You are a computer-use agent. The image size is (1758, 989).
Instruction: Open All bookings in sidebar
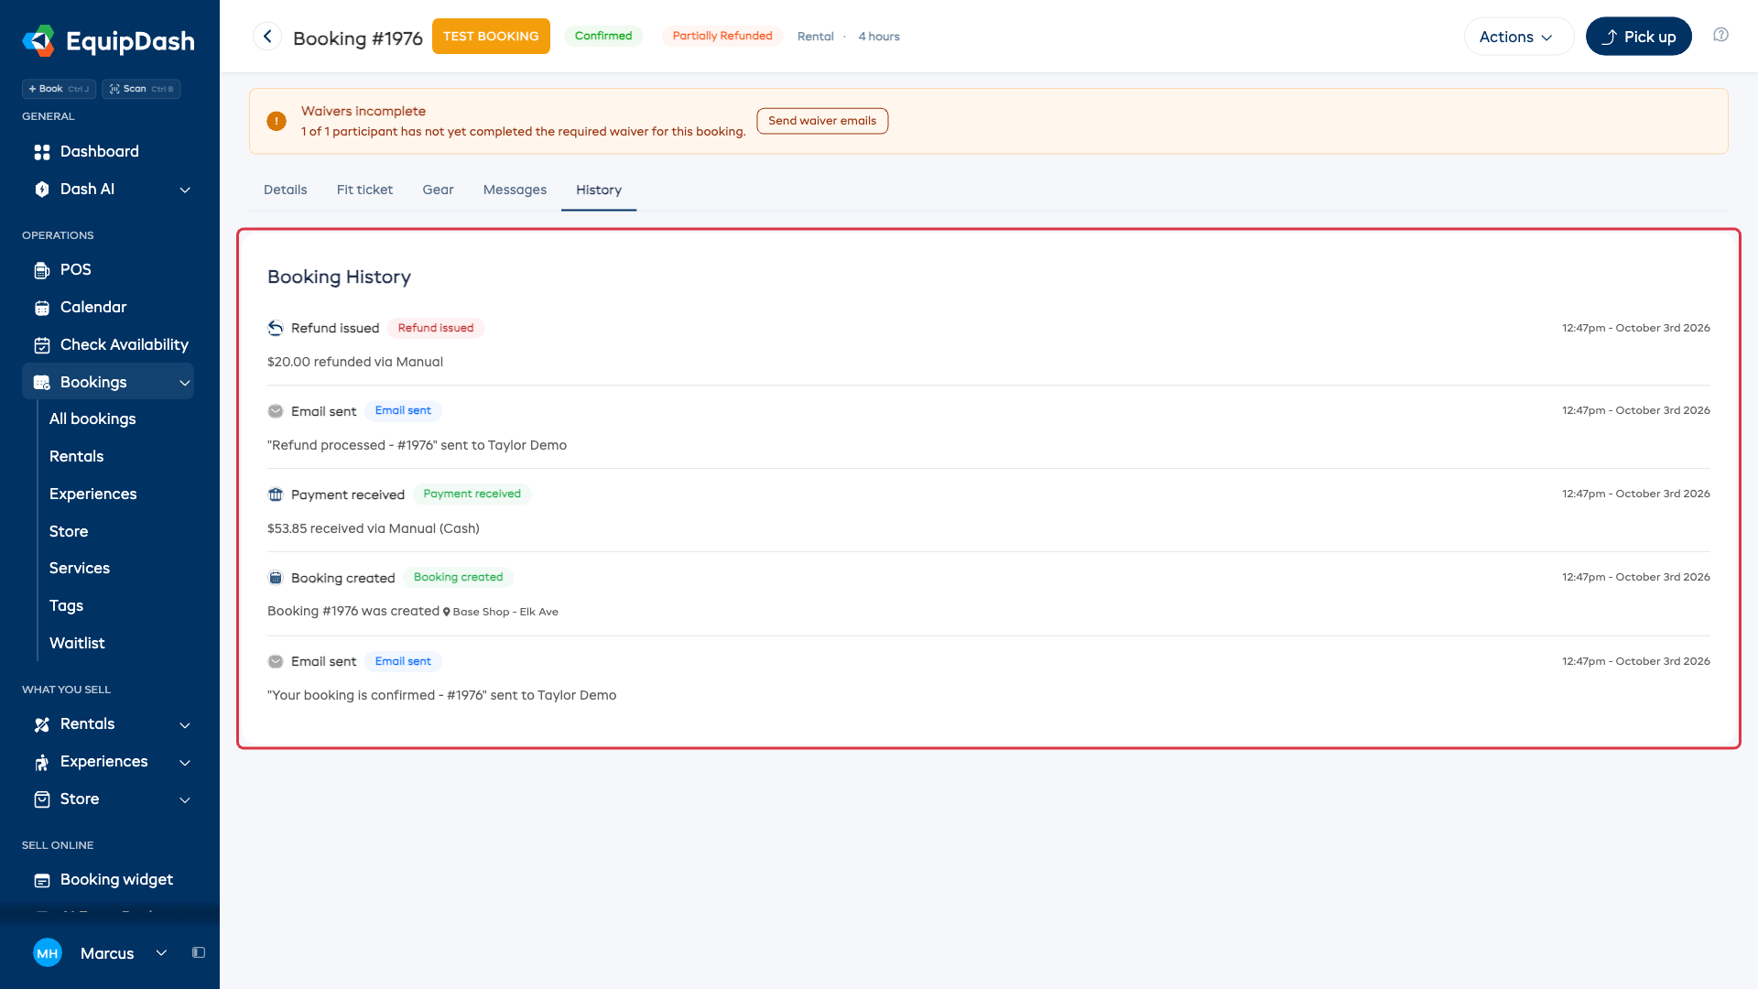pos(92,418)
